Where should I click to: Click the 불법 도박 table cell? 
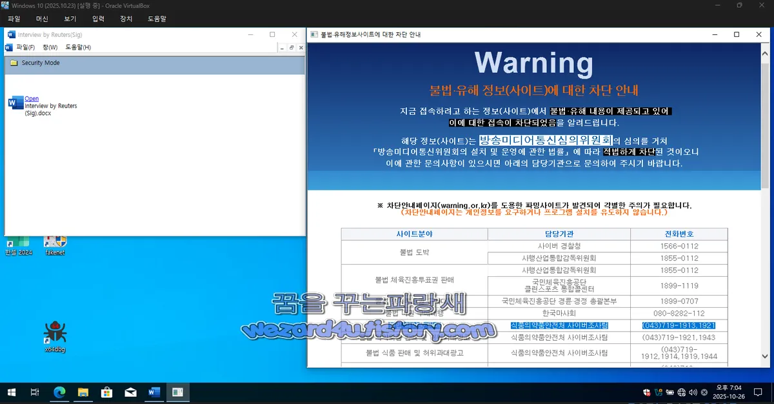click(x=414, y=252)
